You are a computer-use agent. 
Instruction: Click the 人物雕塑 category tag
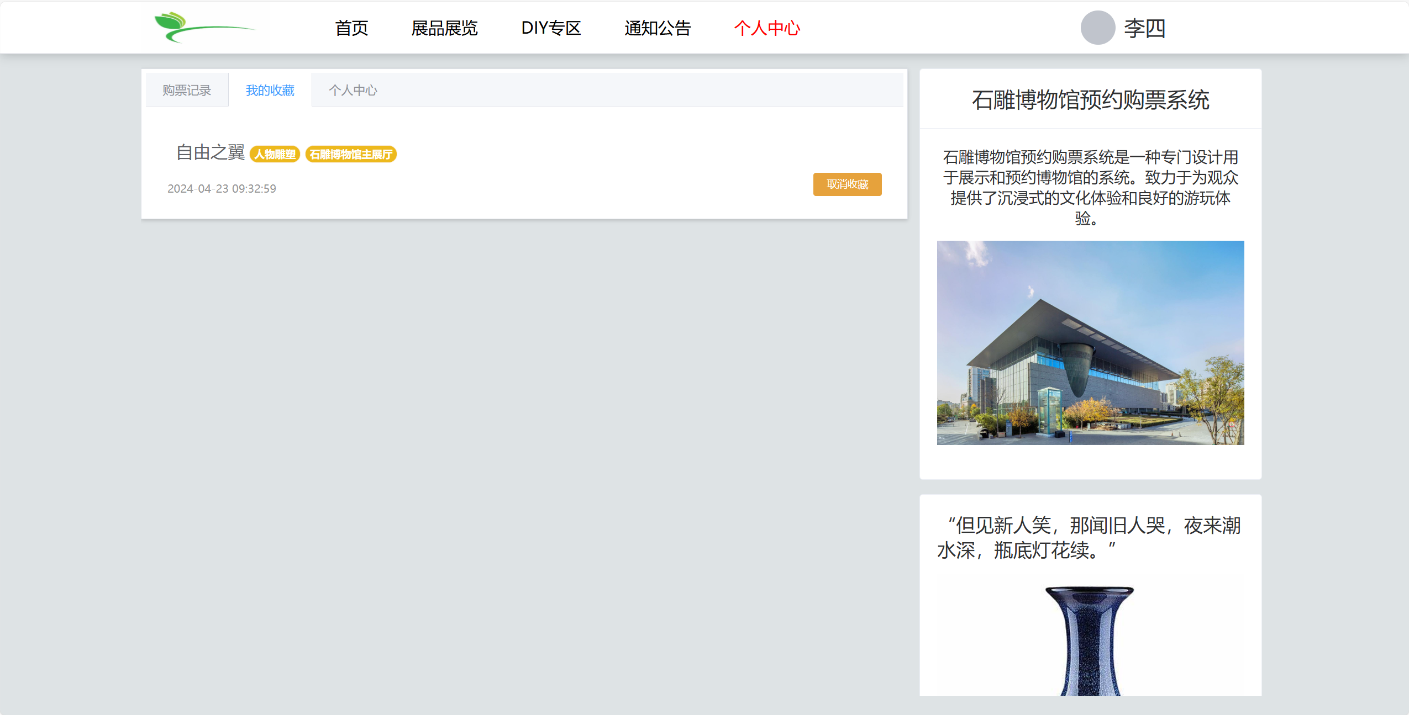[x=275, y=154]
